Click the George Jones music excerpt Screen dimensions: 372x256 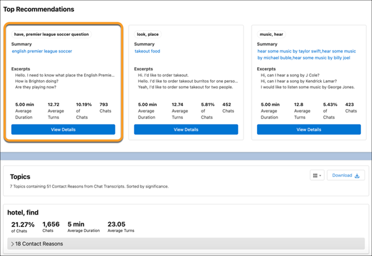(308, 87)
